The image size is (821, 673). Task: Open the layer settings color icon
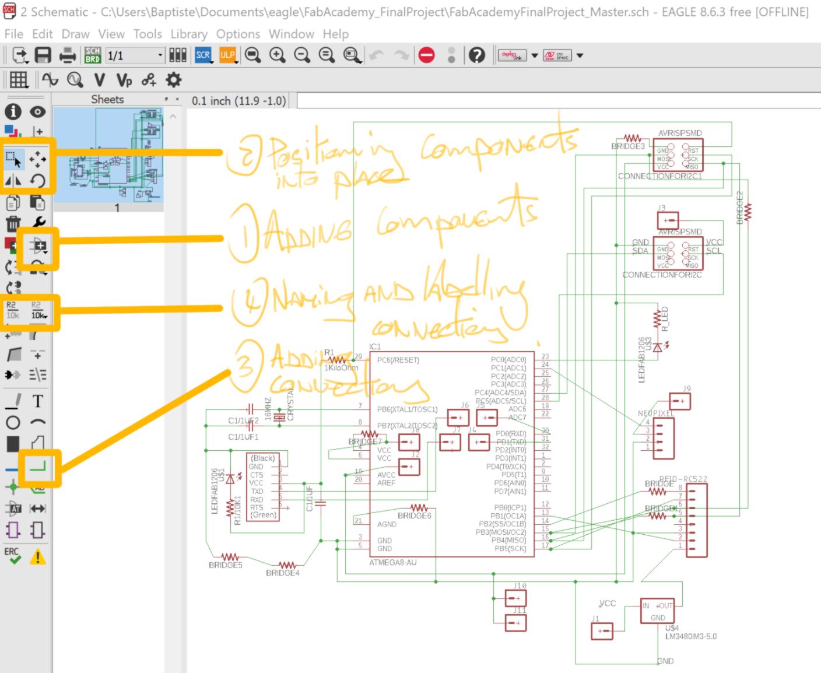(13, 132)
